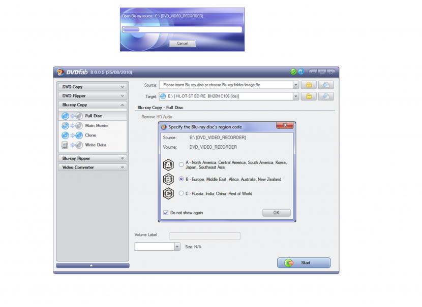
Task: Cancel opening the Blu-ray source
Action: (183, 43)
